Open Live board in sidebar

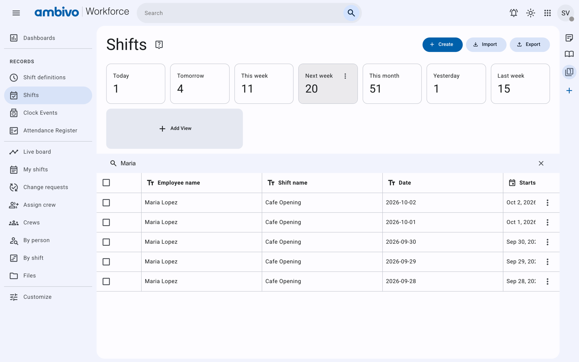point(48,152)
